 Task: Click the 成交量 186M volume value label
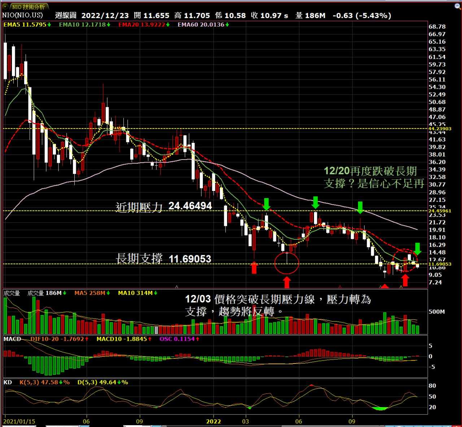(x=47, y=293)
